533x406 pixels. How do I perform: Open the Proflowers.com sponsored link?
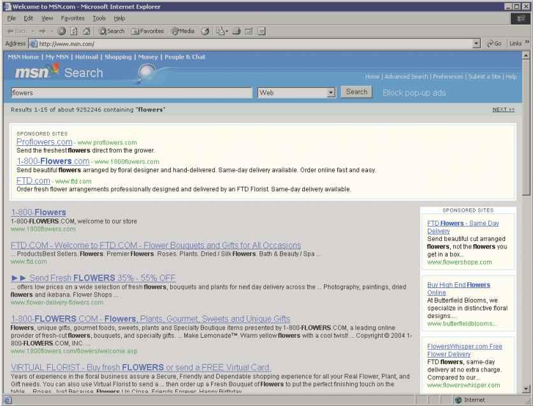click(45, 141)
